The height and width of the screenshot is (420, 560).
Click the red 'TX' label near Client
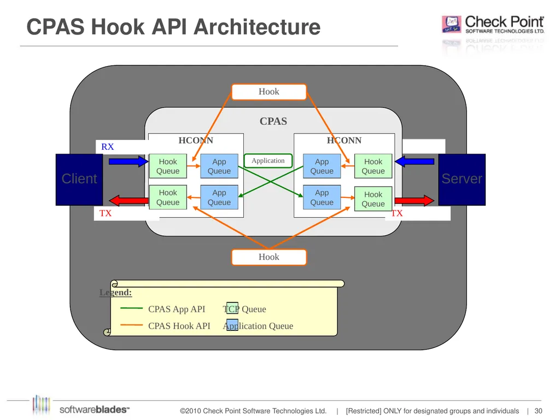(106, 213)
